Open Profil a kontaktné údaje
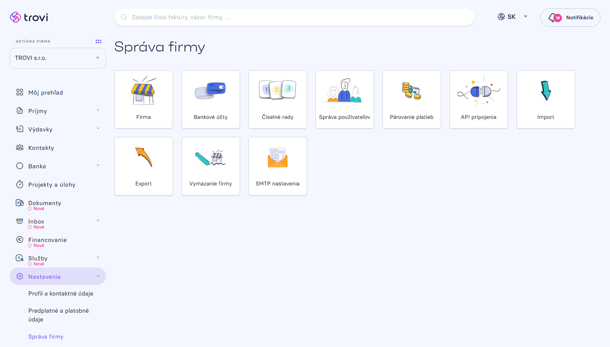The height and width of the screenshot is (347, 610). click(61, 293)
